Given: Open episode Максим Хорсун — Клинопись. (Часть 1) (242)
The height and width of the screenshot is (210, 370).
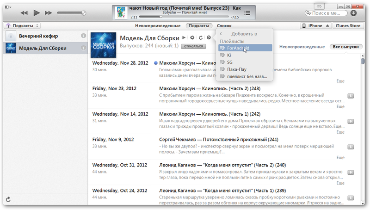Looking at the screenshot, I should click(210, 114).
